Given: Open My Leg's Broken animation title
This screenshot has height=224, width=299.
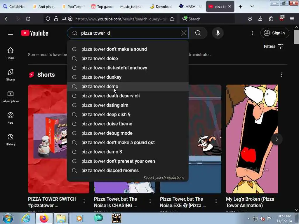Looking at the screenshot, I should [250, 202].
